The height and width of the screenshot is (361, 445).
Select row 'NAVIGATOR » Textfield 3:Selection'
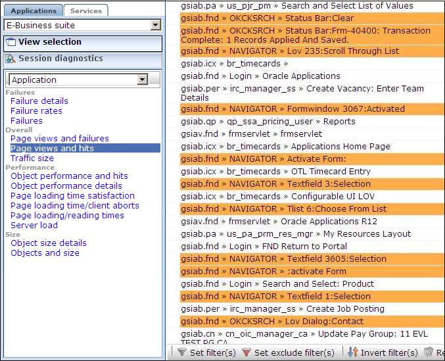[x=312, y=184]
